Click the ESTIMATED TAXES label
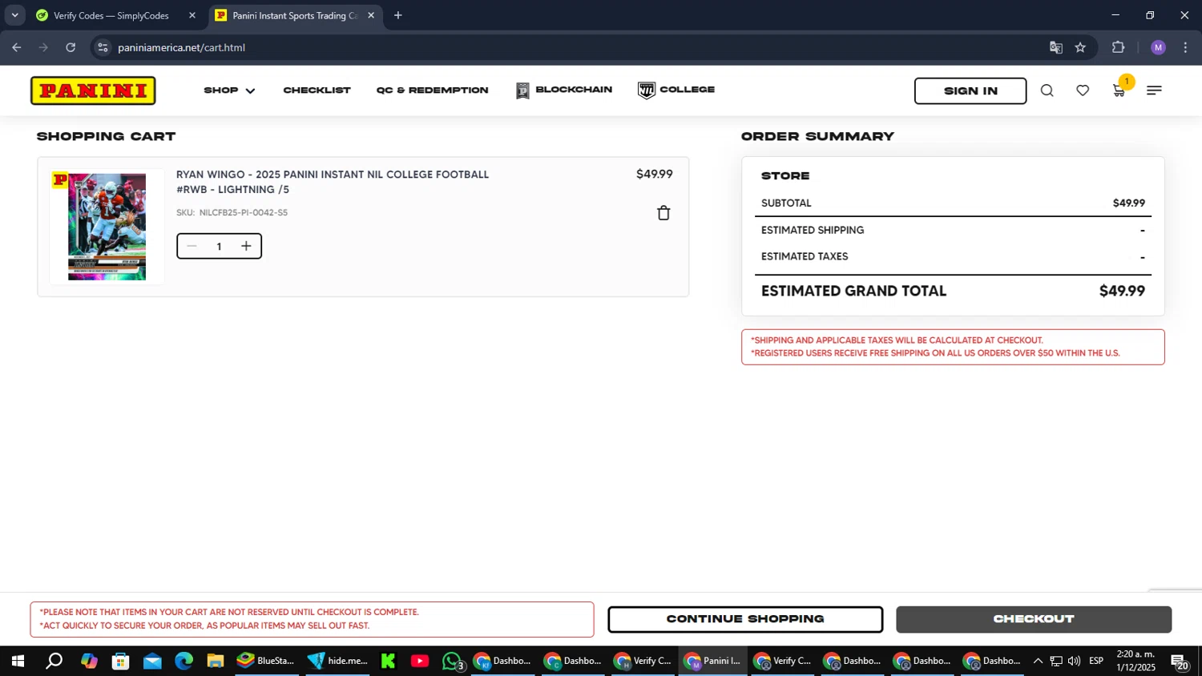This screenshot has height=676, width=1202. pos(805,256)
